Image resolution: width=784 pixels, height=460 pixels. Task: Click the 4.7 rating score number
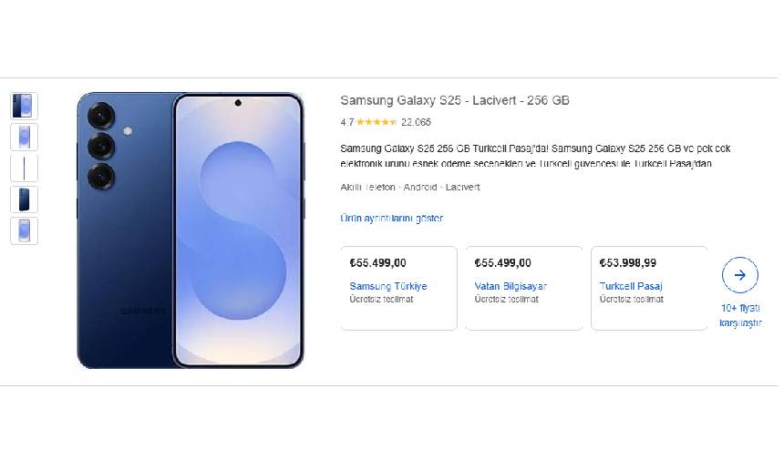[347, 122]
